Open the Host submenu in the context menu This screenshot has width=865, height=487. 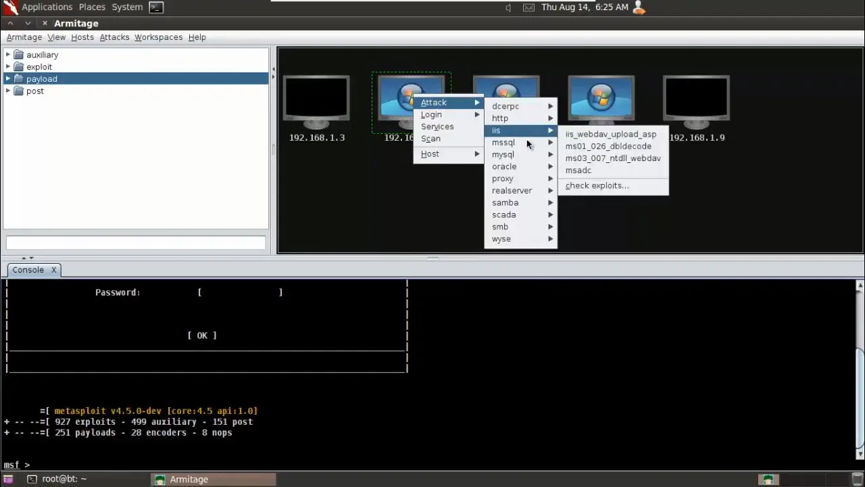click(x=449, y=154)
